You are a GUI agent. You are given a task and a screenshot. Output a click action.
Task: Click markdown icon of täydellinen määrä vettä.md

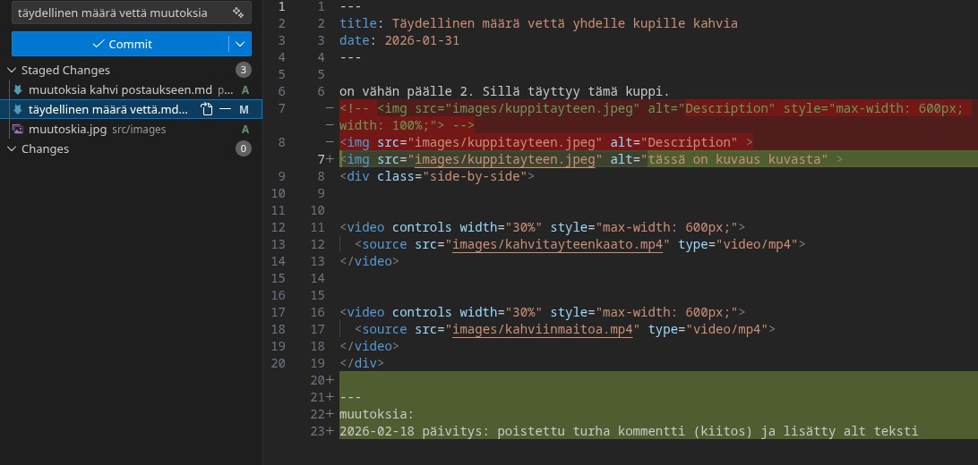point(18,110)
